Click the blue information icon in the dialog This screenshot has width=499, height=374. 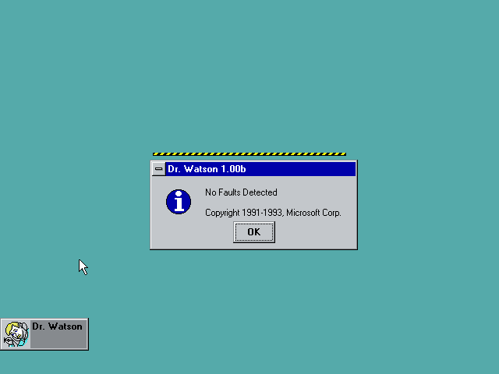click(179, 202)
